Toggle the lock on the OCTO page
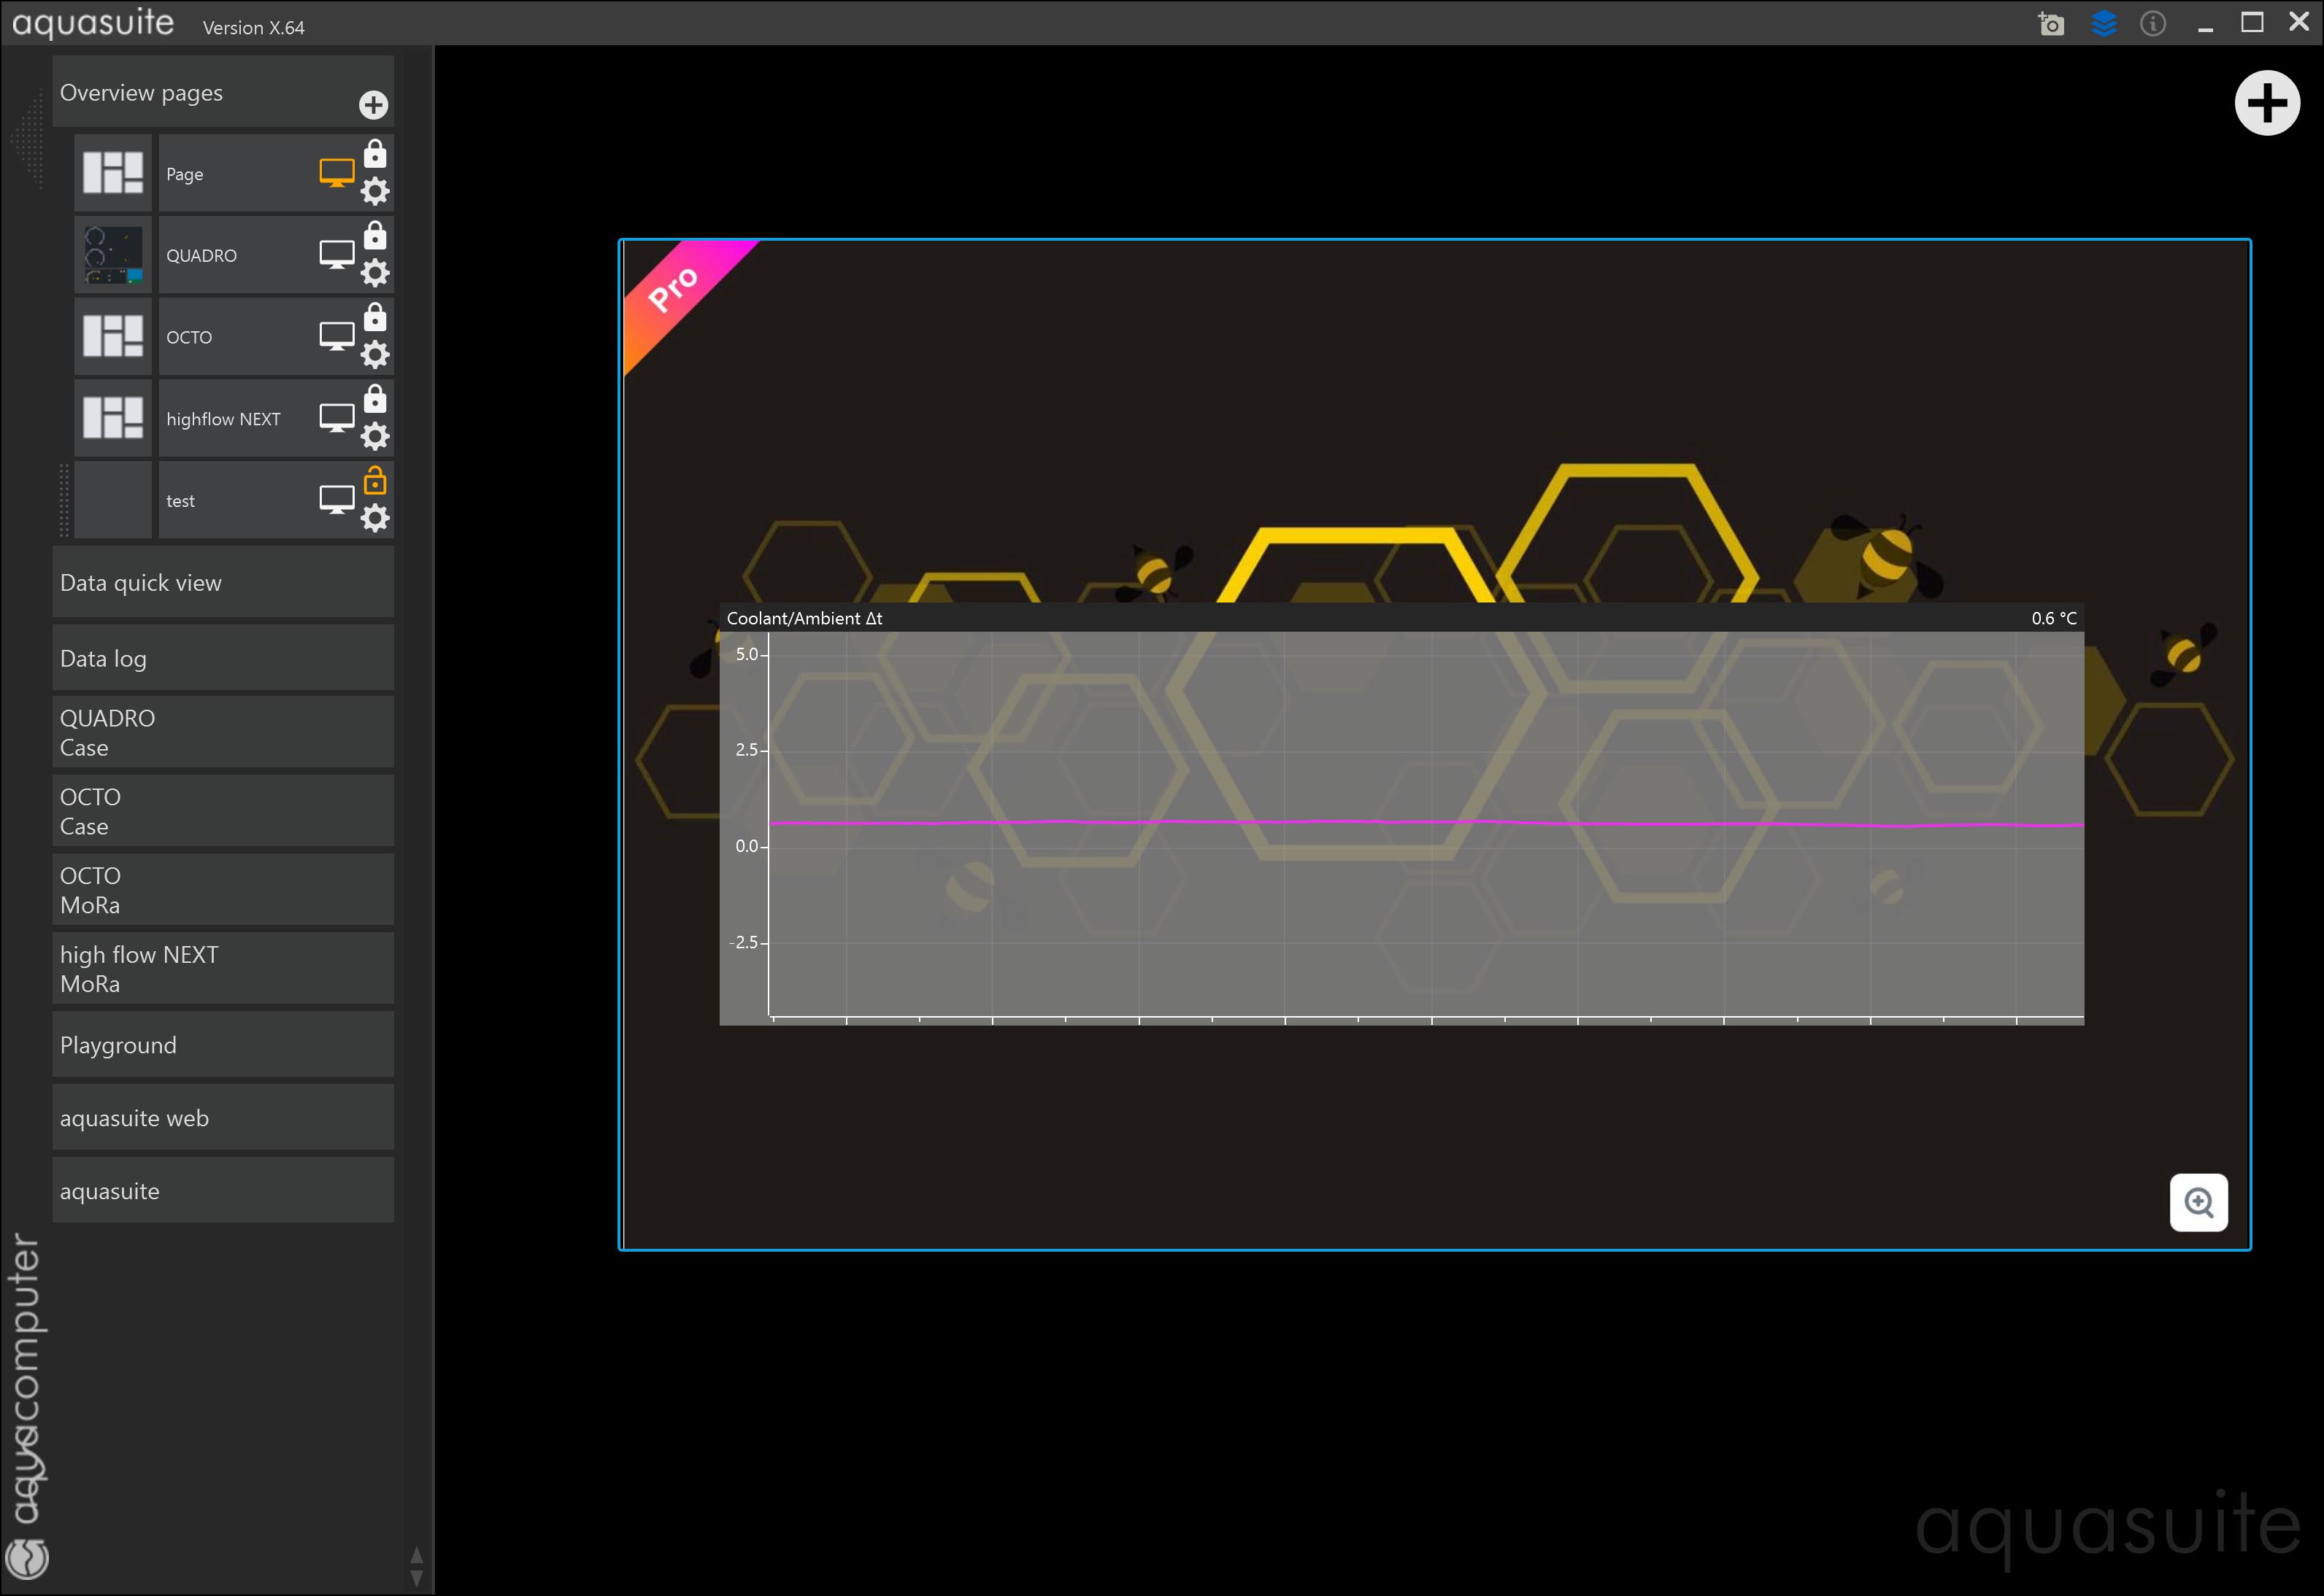This screenshot has width=2324, height=1596. (375, 317)
